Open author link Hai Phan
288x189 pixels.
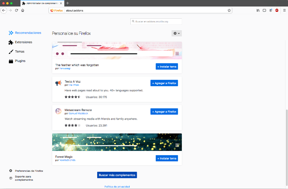[x=74, y=85]
